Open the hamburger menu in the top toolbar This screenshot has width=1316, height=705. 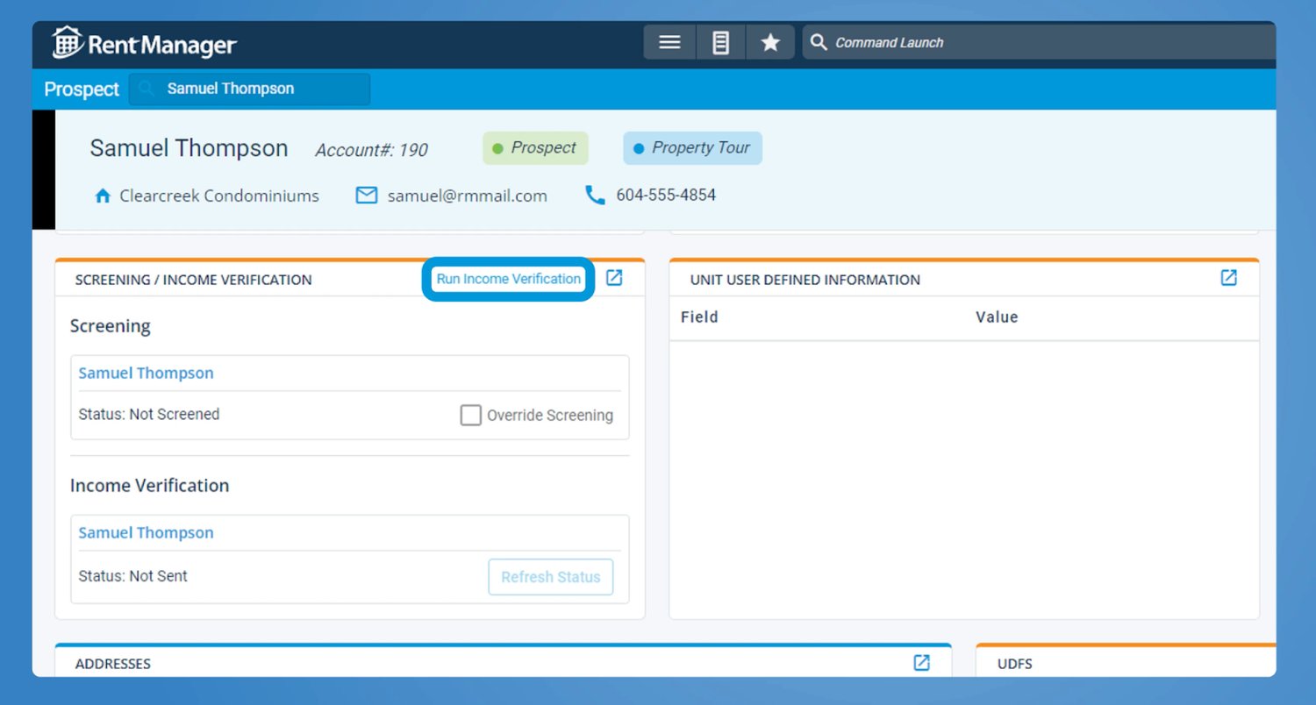pyautogui.click(x=669, y=42)
